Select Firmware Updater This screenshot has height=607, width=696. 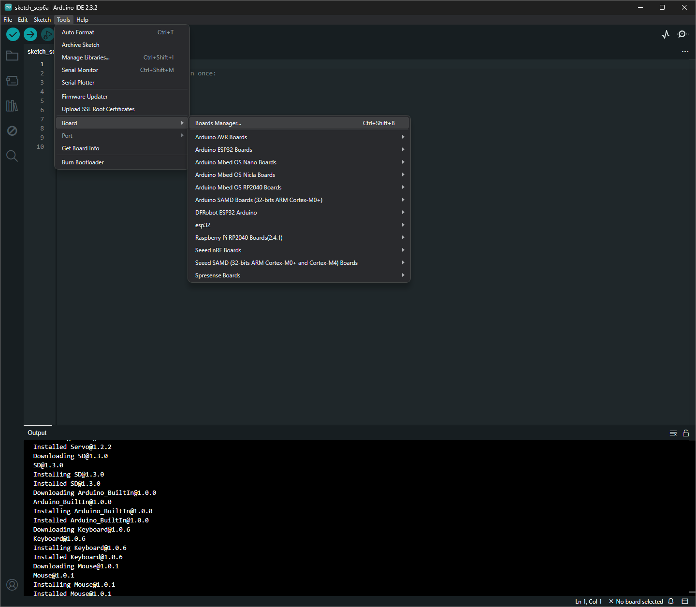coord(122,97)
